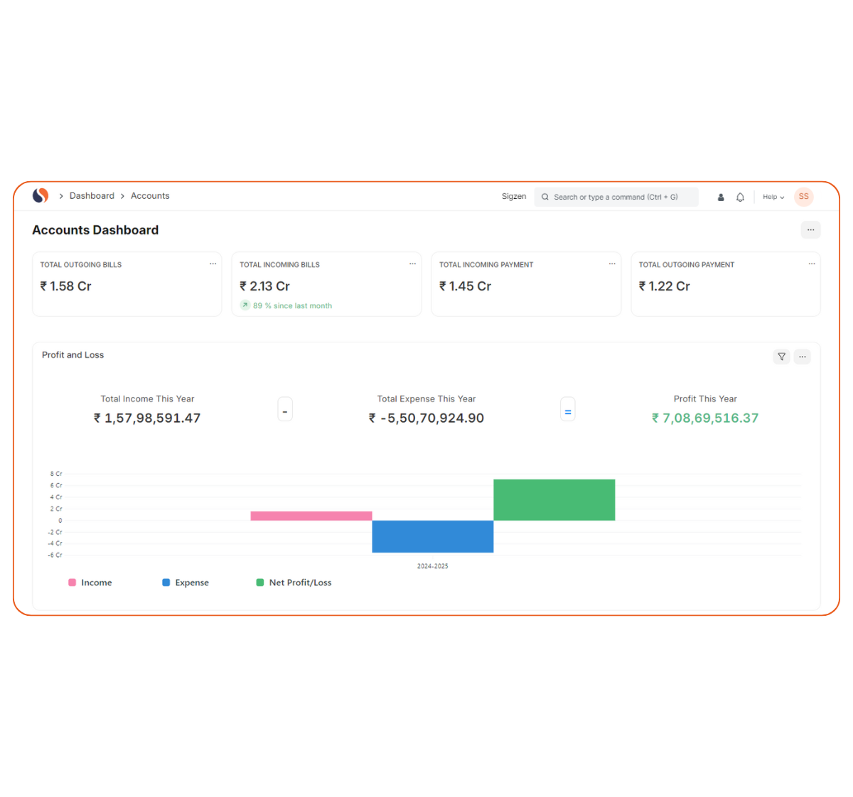
Task: Toggle the Expense legend series
Action: click(x=186, y=582)
